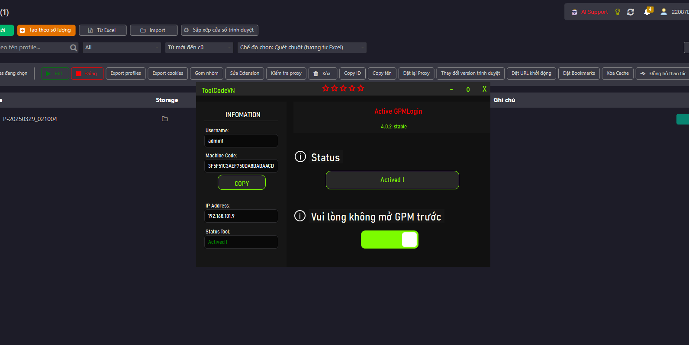The width and height of the screenshot is (689, 345).
Task: Click the Ghi chú column header
Action: [x=504, y=100]
